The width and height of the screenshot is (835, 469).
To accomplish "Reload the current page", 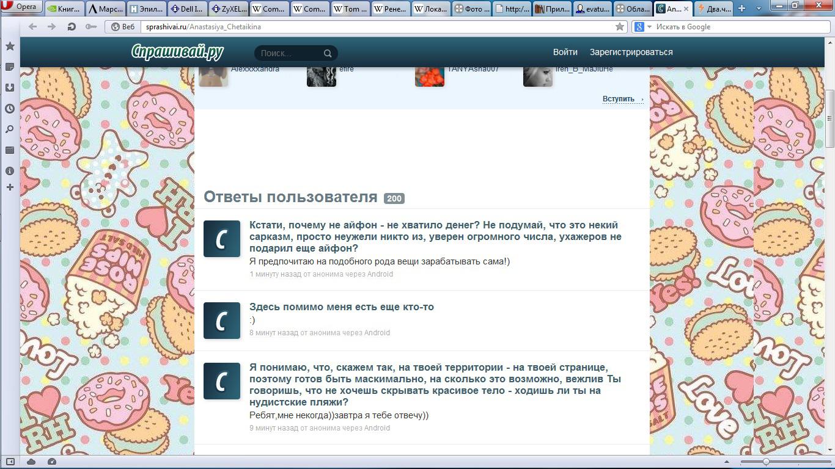I will (72, 27).
